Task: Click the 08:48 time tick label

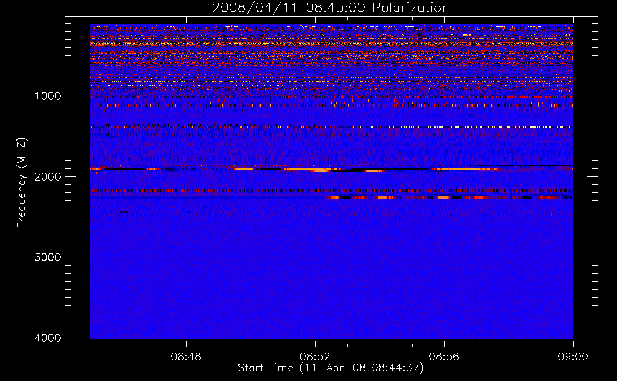Action: pos(186,357)
